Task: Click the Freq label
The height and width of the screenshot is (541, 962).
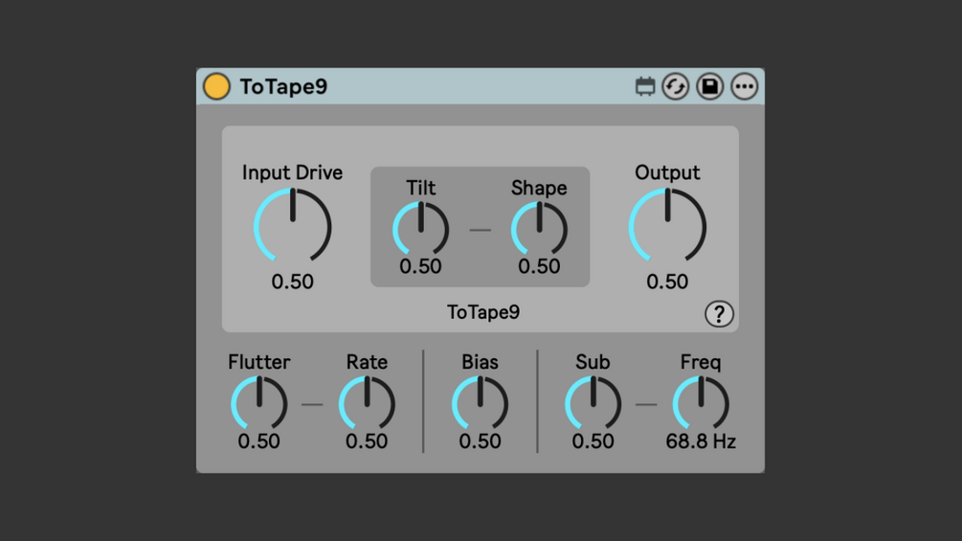Action: tap(701, 362)
